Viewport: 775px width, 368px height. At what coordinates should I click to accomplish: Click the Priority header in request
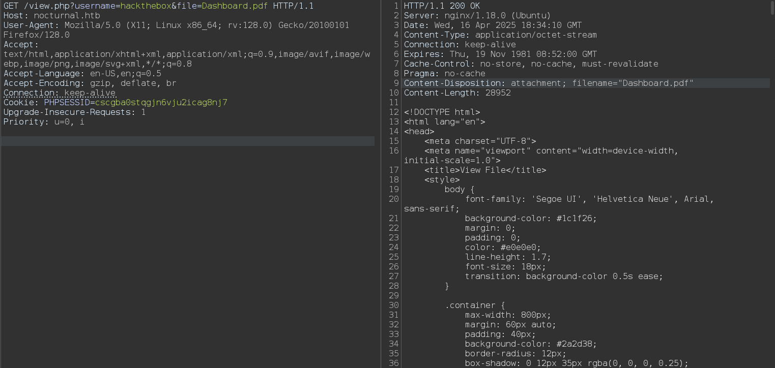44,122
